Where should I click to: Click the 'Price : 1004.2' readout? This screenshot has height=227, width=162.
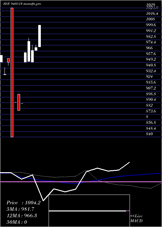point(23,203)
